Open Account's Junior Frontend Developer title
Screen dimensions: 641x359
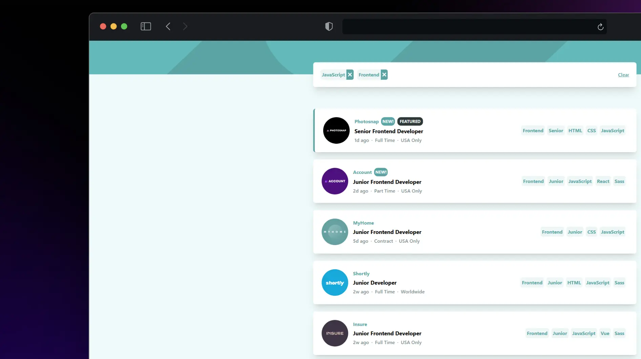(387, 182)
